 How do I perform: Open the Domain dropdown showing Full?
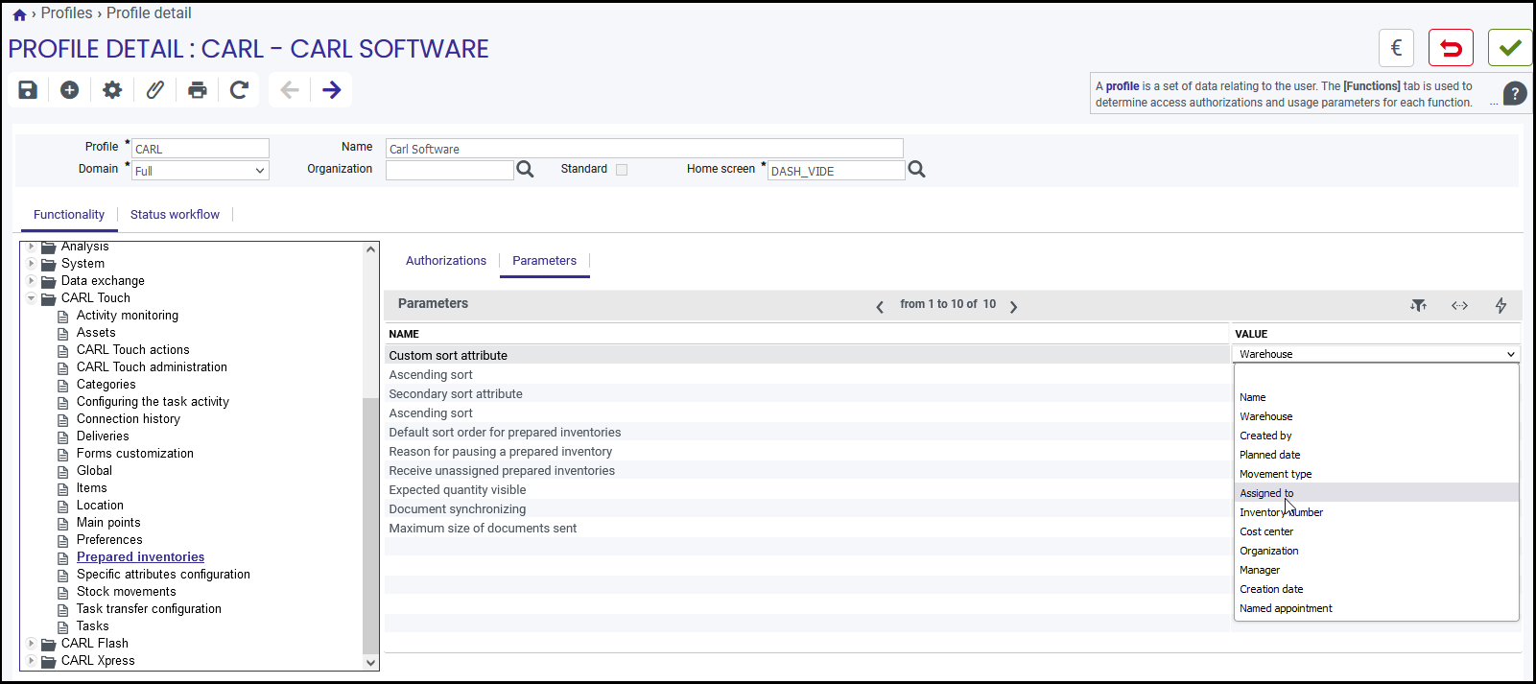tap(200, 171)
